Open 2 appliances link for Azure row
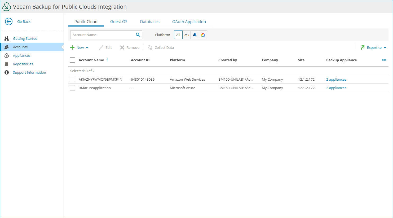This screenshot has height=218, width=393. click(336, 88)
